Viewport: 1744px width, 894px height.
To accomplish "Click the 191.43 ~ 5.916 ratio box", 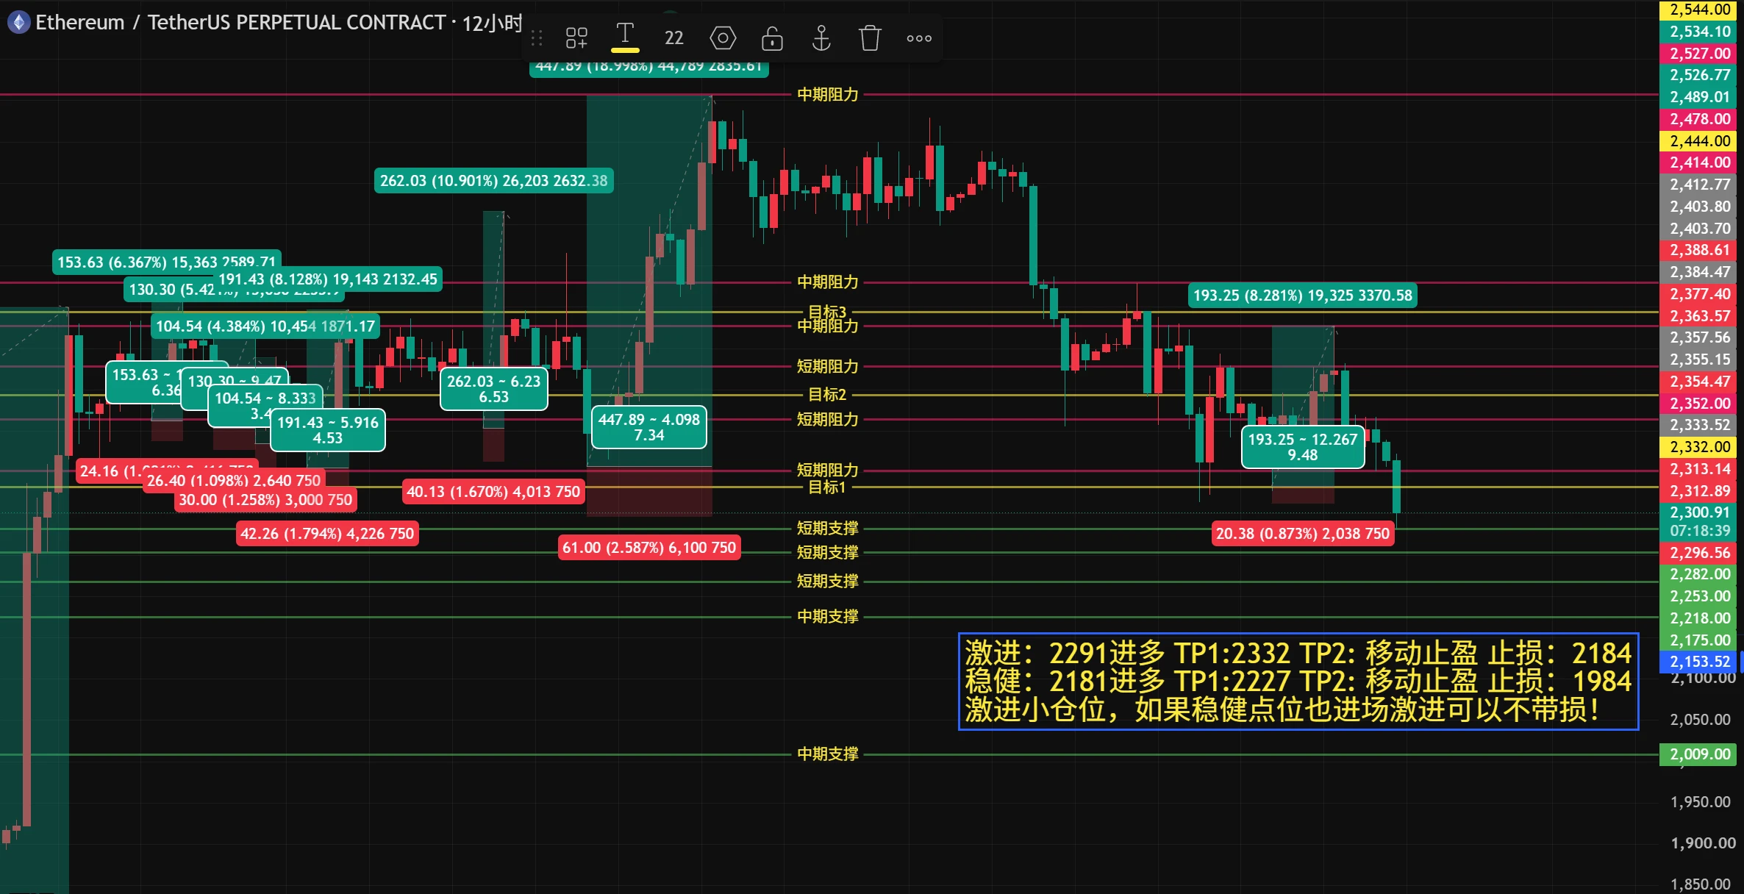I will coord(327,430).
